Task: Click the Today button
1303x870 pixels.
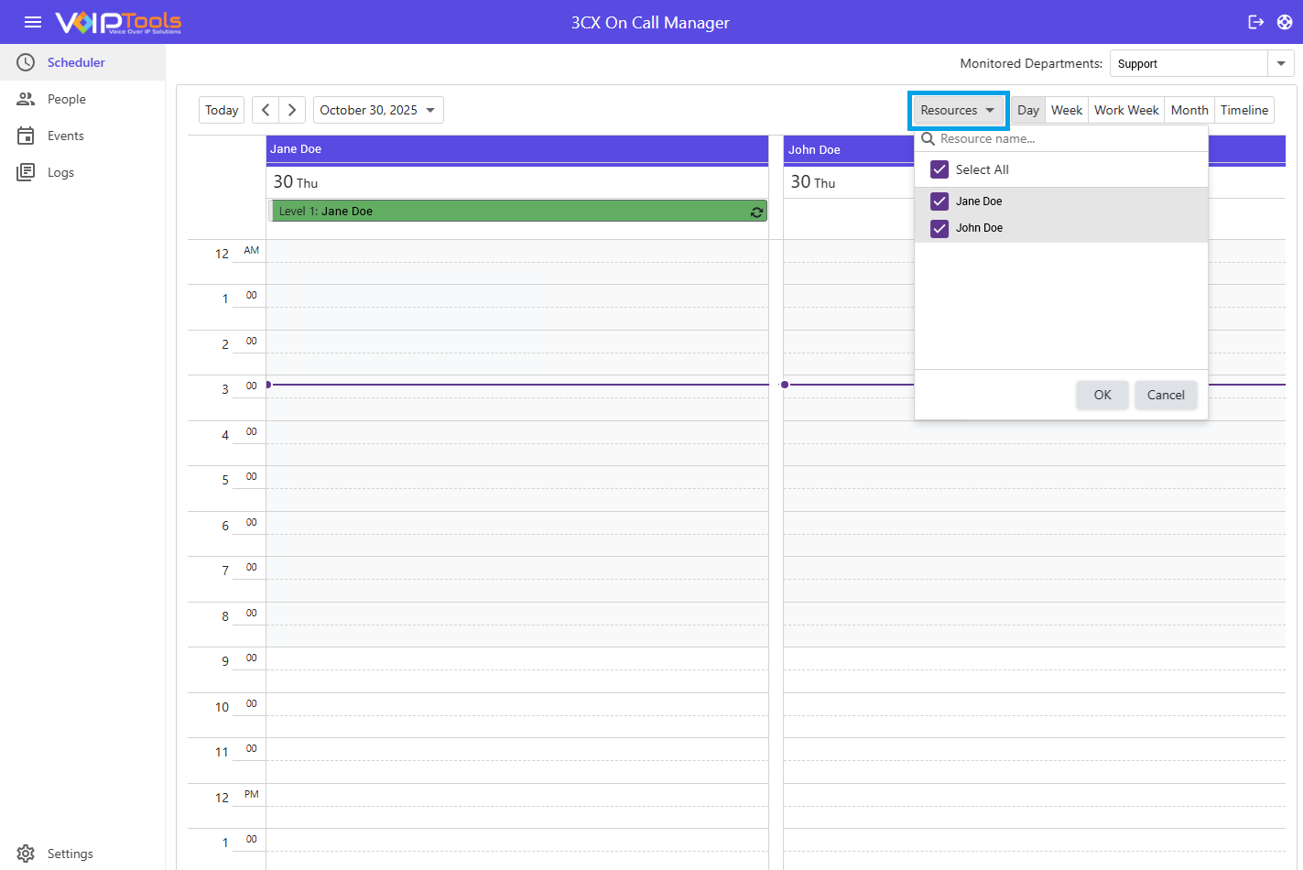Action: (222, 110)
